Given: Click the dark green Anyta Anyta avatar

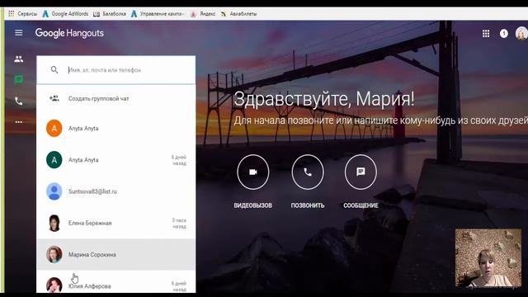Looking at the screenshot, I should click(54, 160).
